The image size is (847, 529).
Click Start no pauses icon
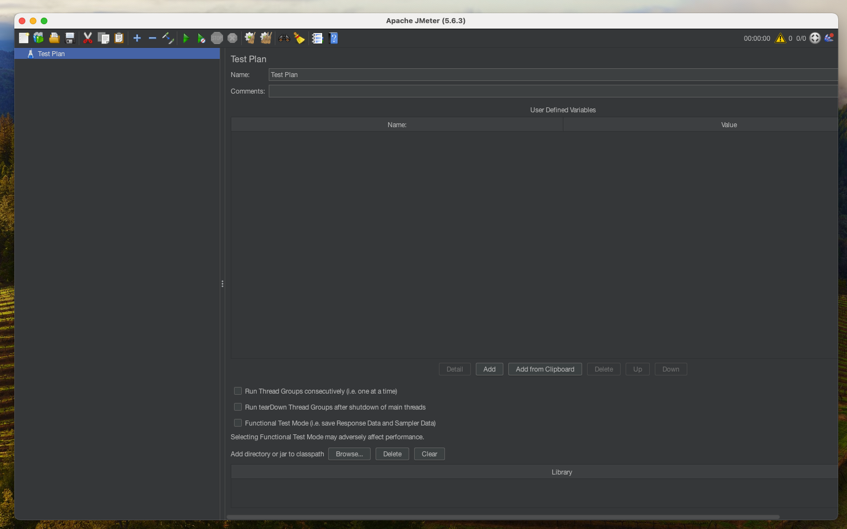click(202, 38)
